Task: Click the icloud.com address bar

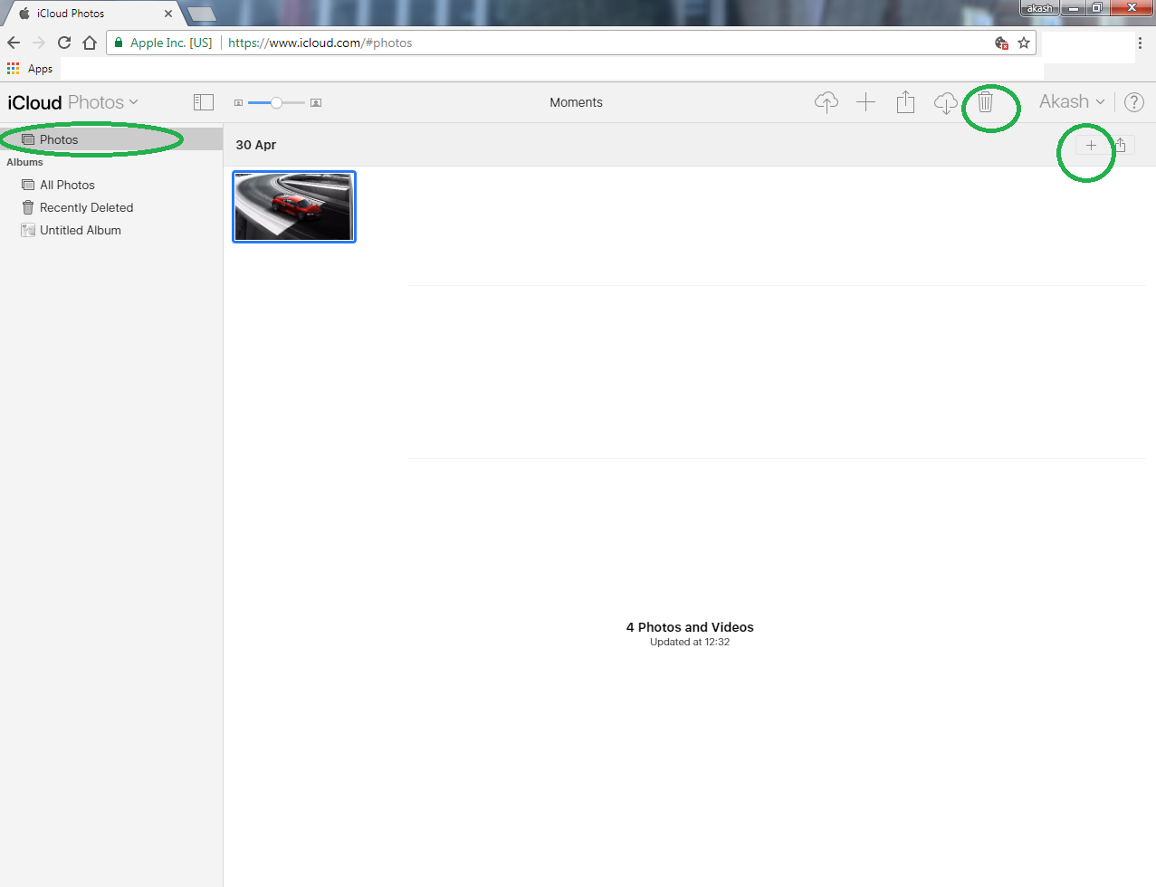Action: click(x=570, y=43)
